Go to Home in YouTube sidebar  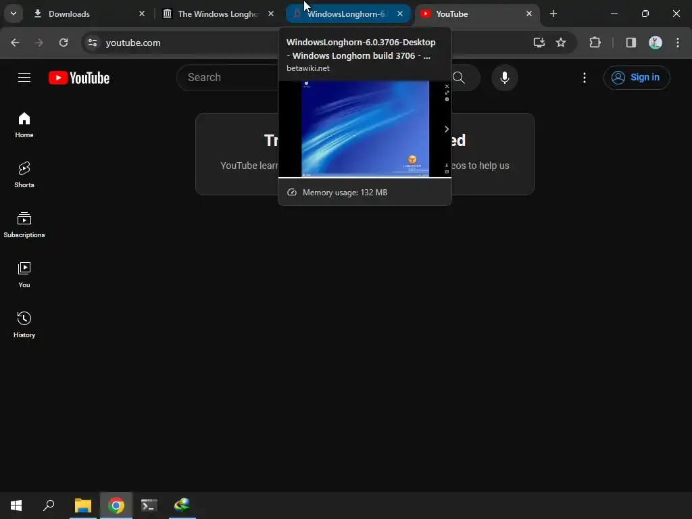pos(24,125)
